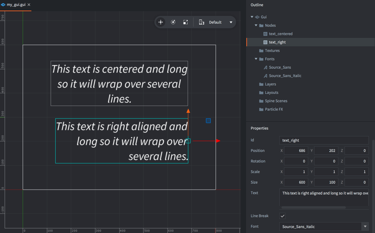Viewport: 375px width, 233px height.
Task: Collapse the root Gui tree node
Action: coord(252,17)
